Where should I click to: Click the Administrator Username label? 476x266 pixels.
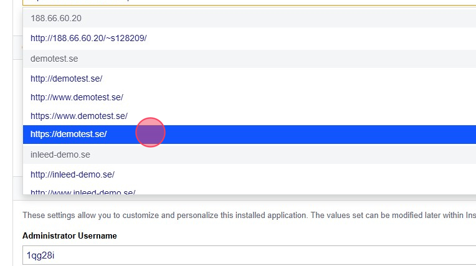coord(69,235)
